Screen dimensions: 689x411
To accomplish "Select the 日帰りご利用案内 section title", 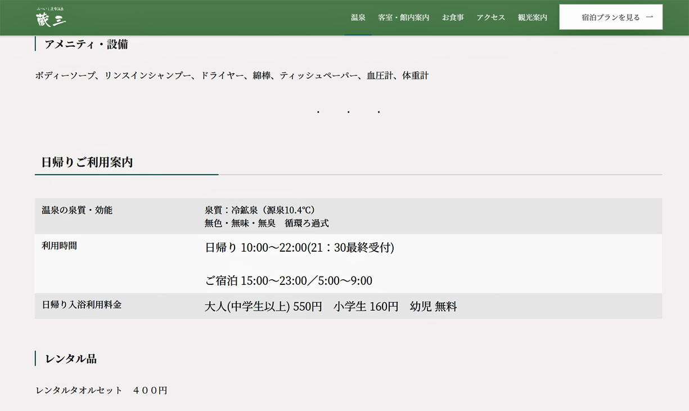I will pos(87,163).
